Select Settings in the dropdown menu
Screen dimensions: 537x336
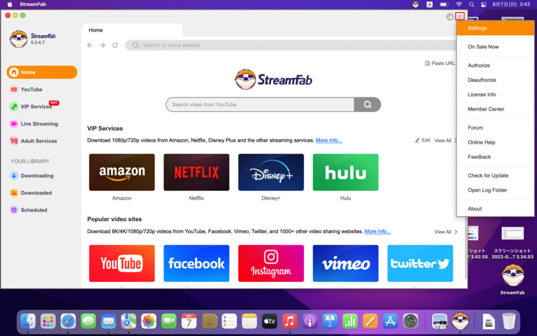point(495,28)
